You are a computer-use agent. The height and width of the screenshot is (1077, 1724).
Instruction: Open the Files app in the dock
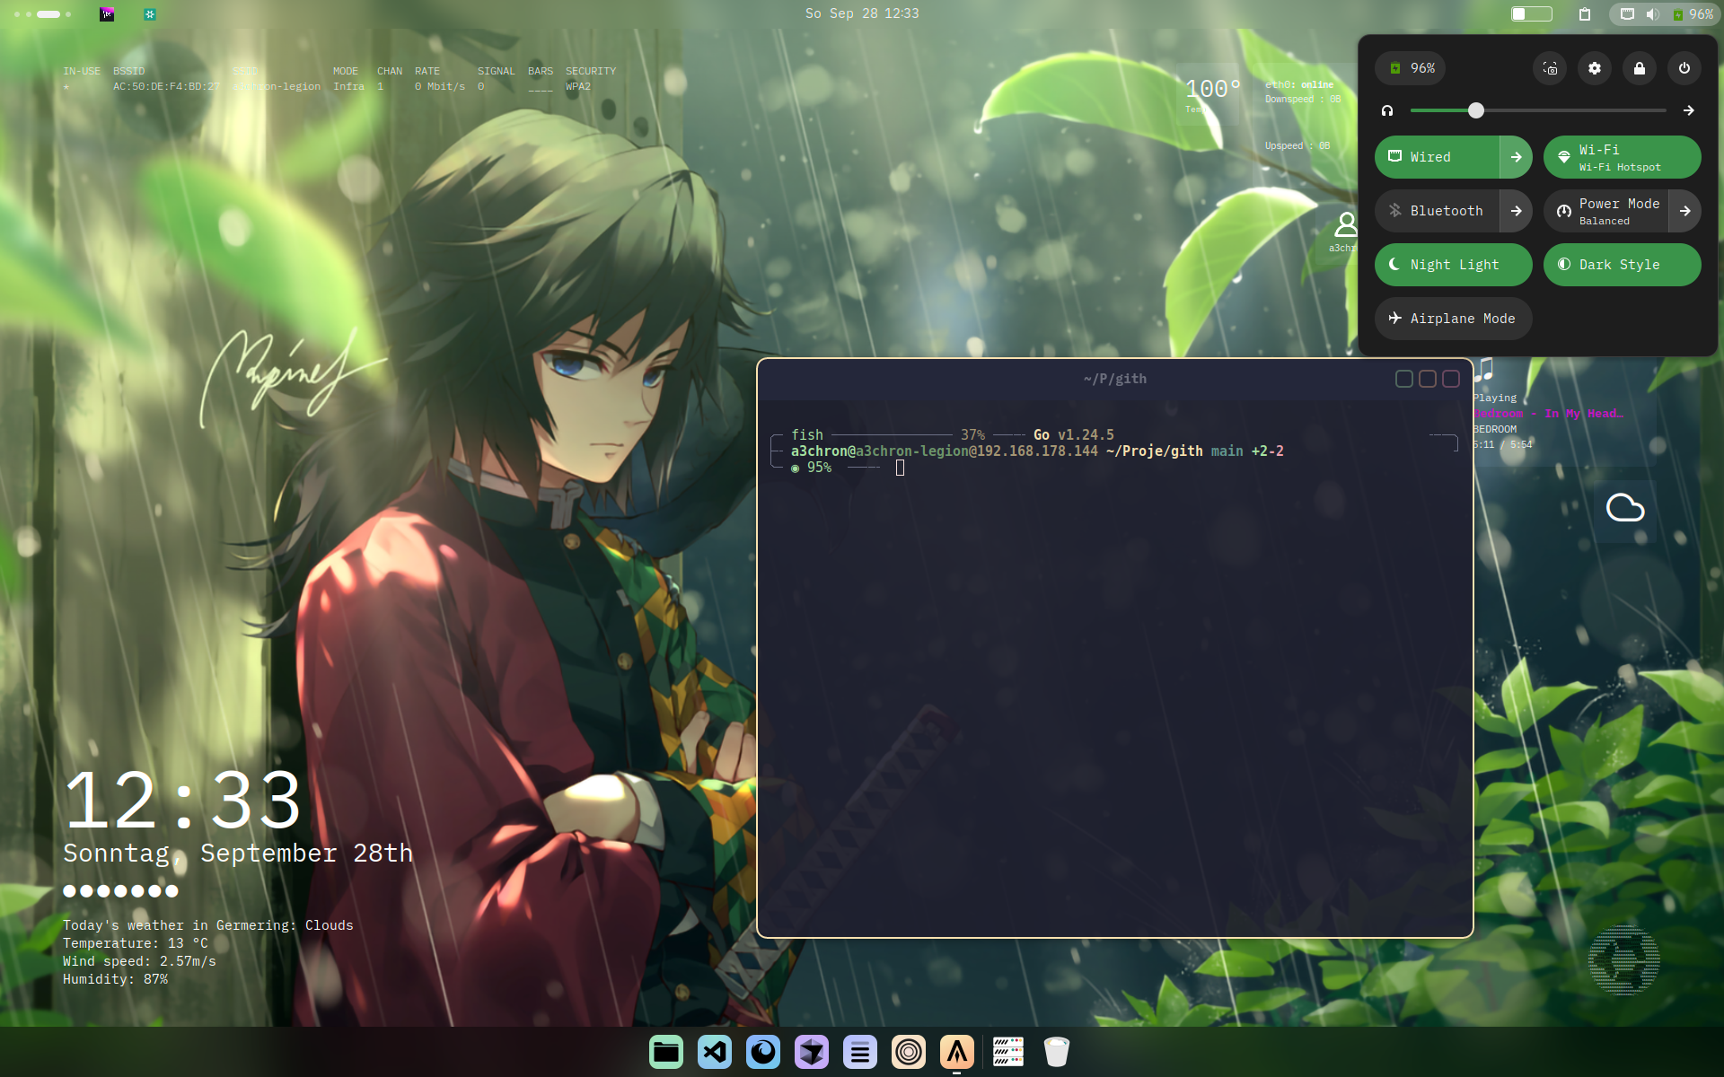click(666, 1052)
